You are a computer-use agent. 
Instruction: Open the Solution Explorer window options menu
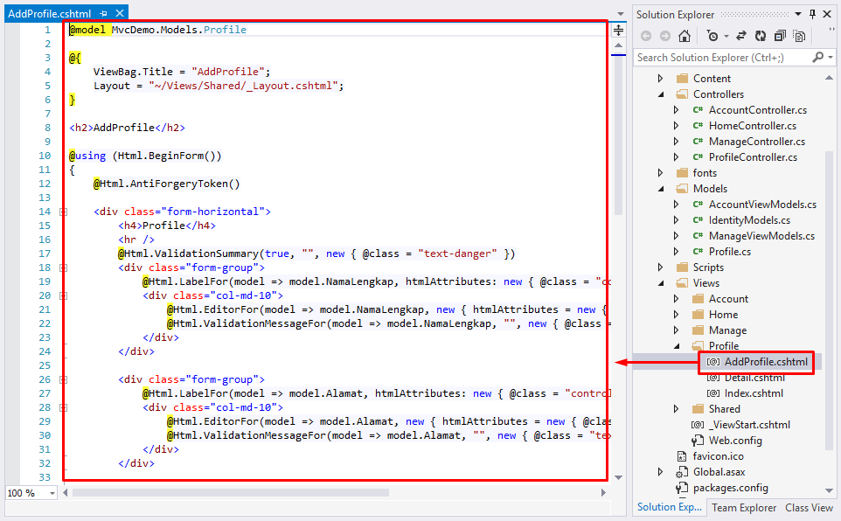pos(798,14)
